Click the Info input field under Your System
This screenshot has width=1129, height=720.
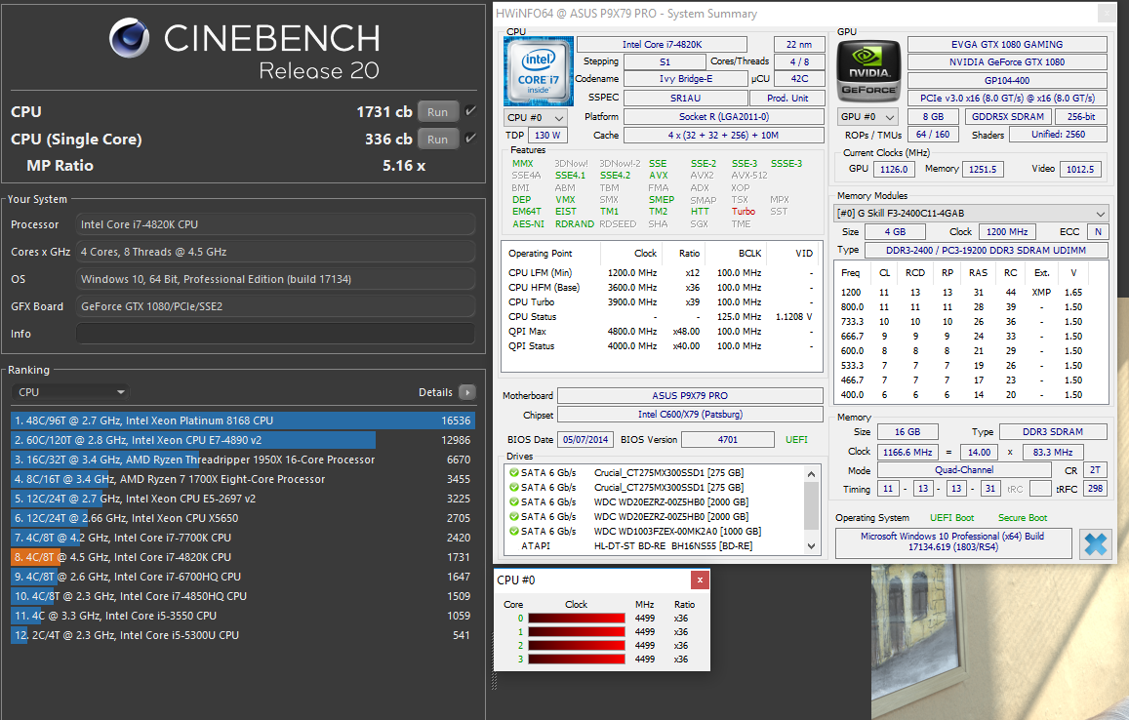(275, 334)
